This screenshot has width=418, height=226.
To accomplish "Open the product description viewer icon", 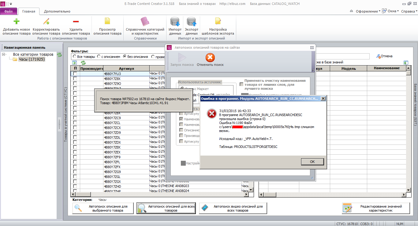I will tap(107, 21).
